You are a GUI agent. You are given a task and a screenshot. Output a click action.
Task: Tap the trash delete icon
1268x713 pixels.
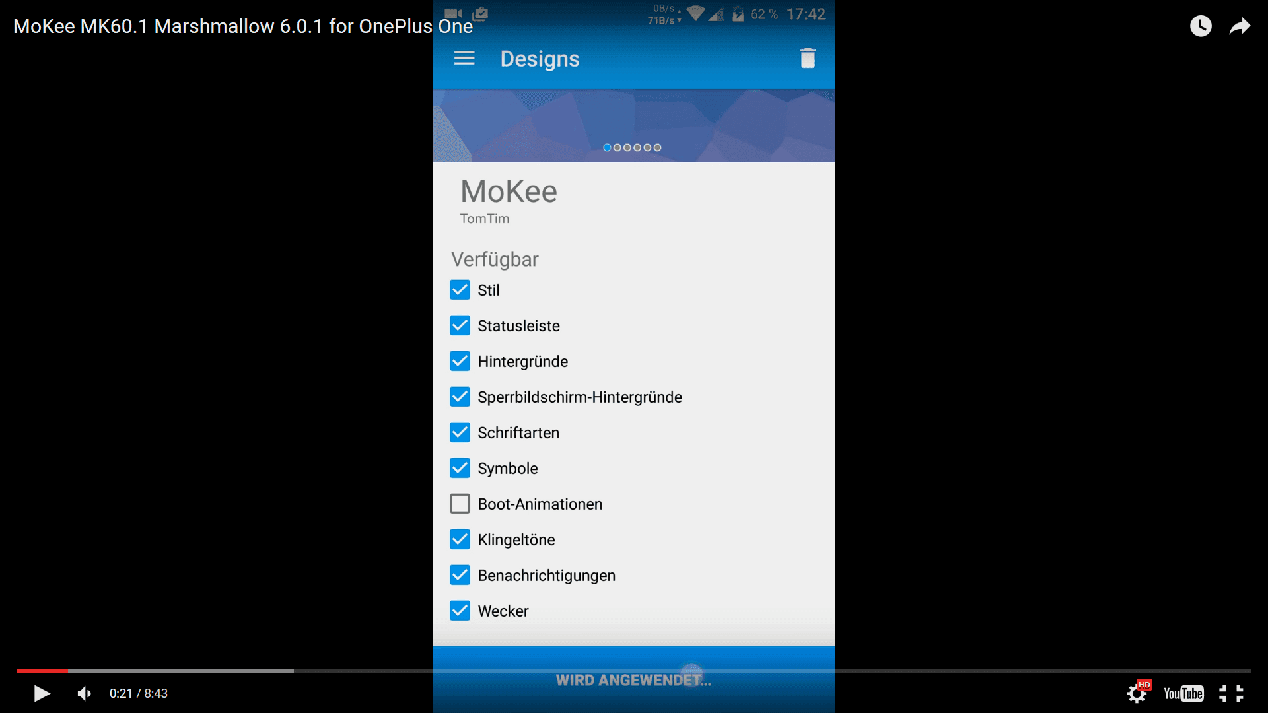point(808,58)
